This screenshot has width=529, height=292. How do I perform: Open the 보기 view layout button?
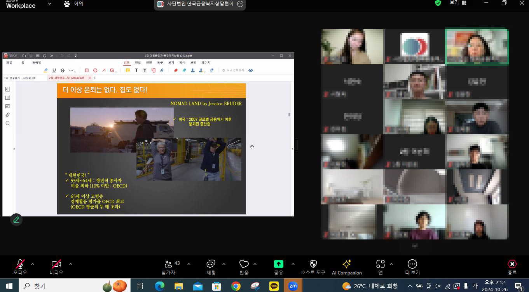point(458,3)
